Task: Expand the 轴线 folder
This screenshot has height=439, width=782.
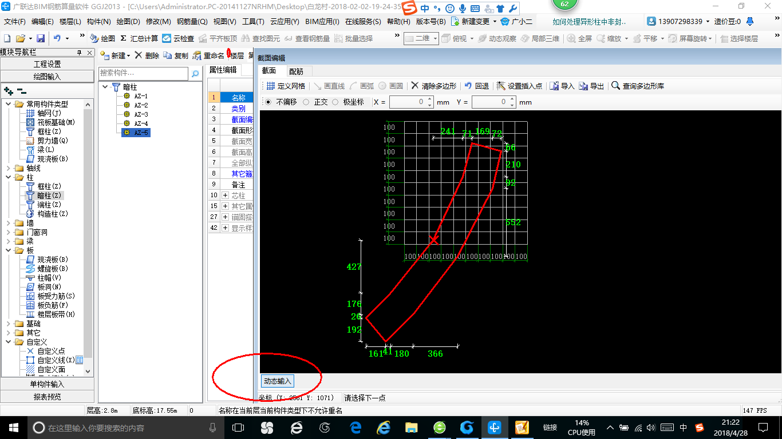Action: tap(9, 168)
